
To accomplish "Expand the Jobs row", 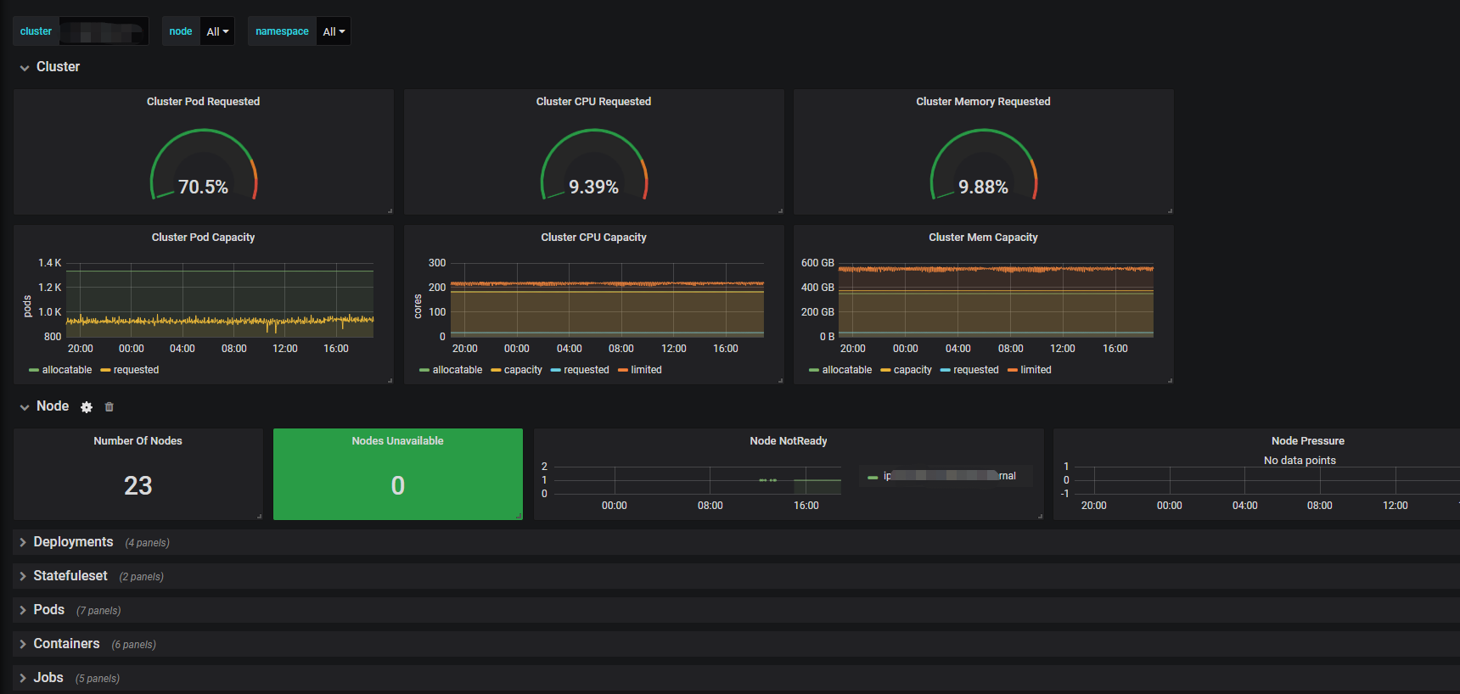I will pos(48,678).
